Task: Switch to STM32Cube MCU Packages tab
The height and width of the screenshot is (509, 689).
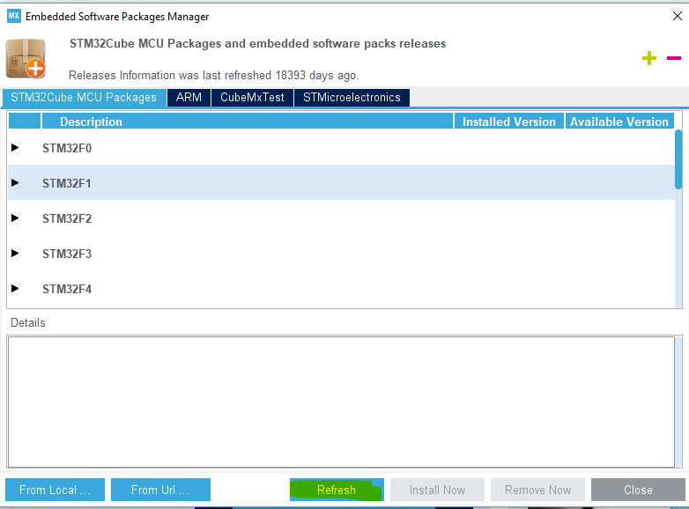Action: (84, 98)
